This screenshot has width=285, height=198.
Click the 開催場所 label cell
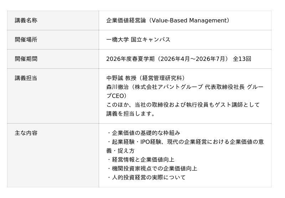tap(26, 40)
